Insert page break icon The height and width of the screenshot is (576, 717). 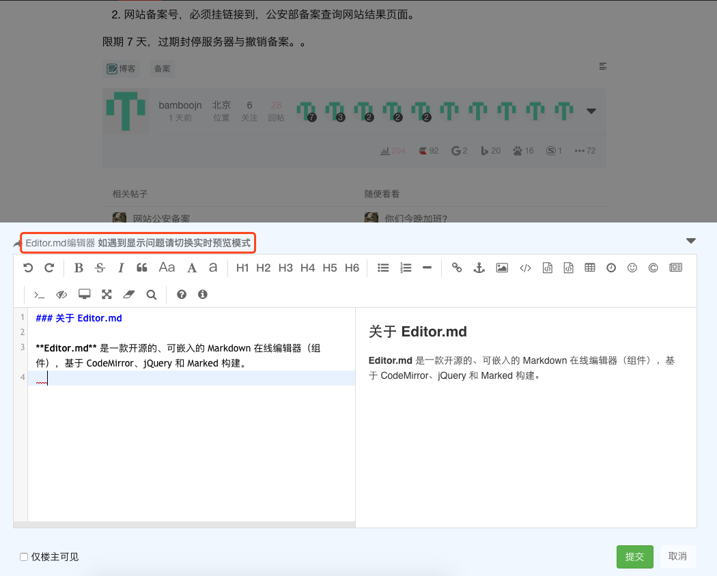[676, 268]
